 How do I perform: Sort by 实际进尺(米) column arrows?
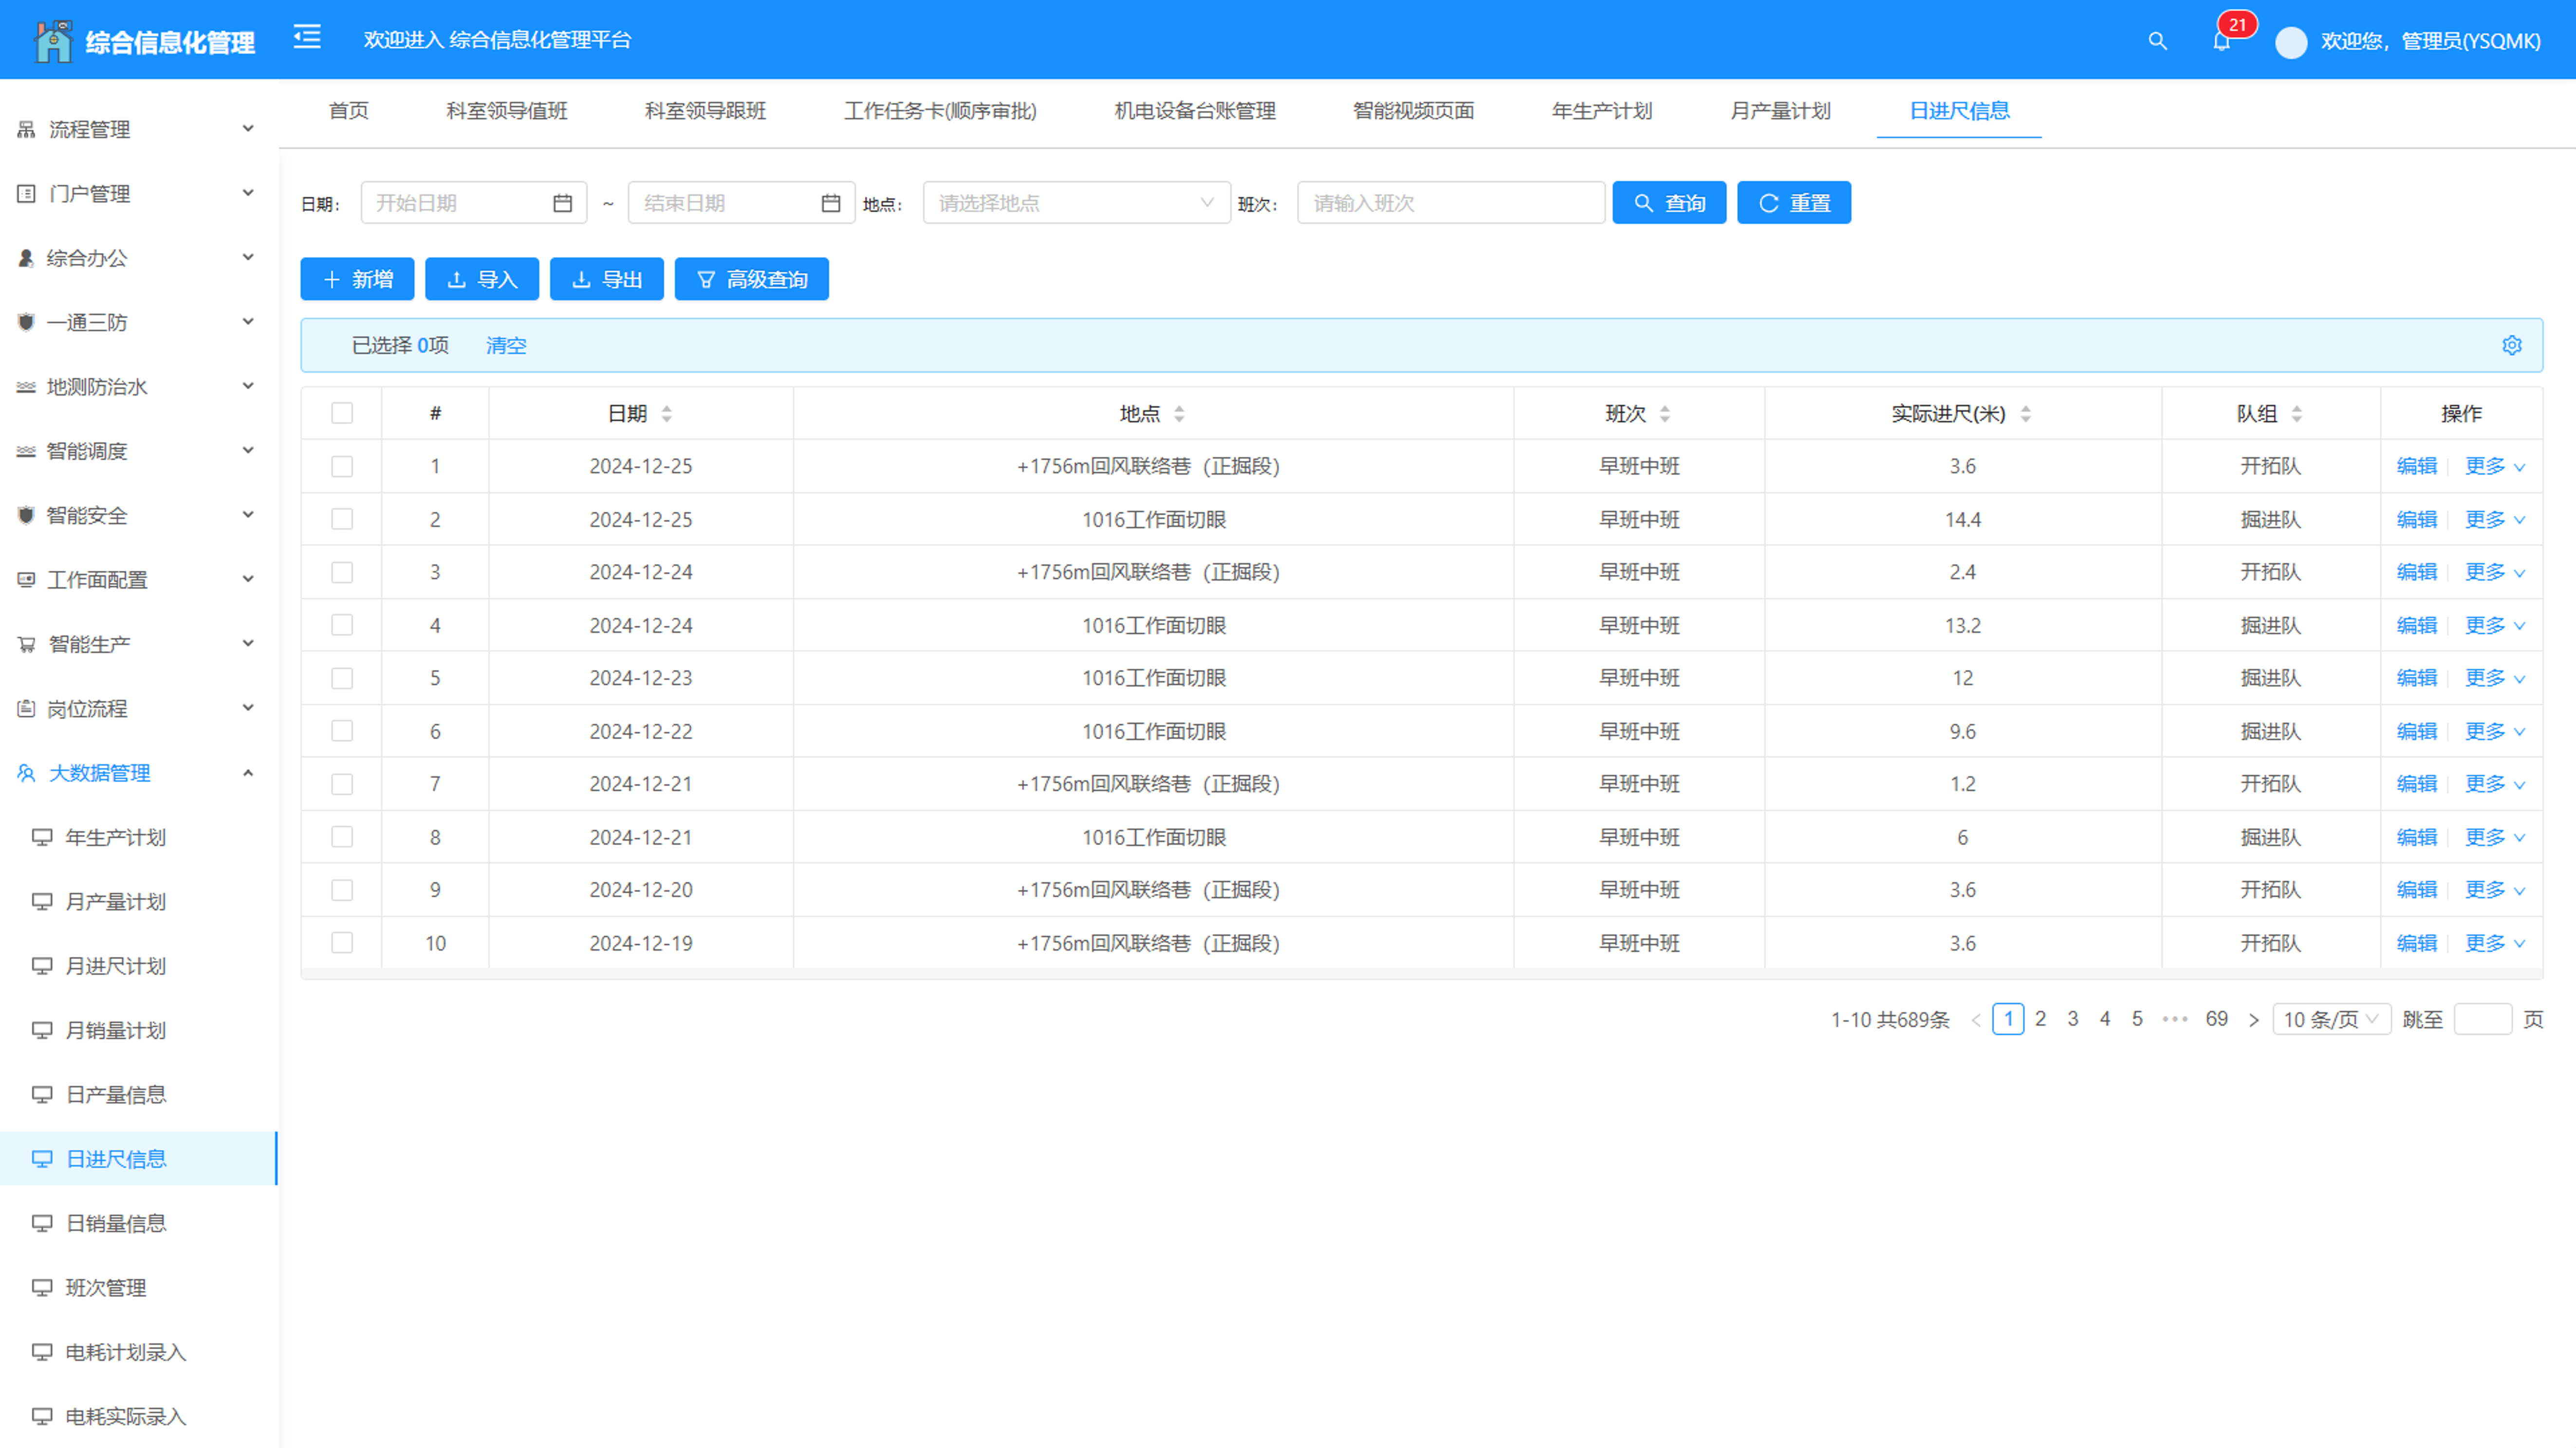2026,414
